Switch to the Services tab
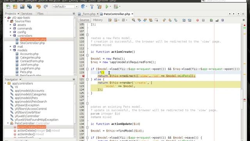The image size is (250, 141). [27, 14]
